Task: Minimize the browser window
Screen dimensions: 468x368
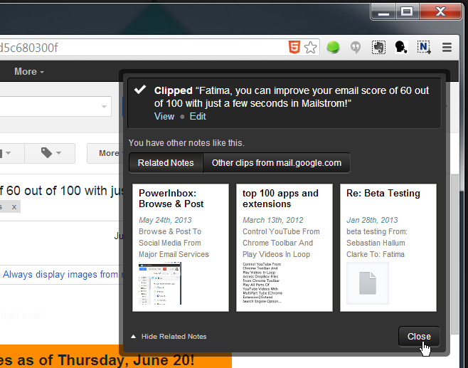Action: [x=383, y=12]
